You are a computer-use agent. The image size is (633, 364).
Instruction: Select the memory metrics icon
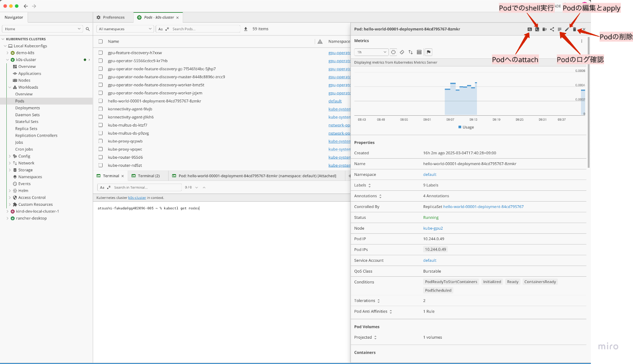pyautogui.click(x=402, y=52)
